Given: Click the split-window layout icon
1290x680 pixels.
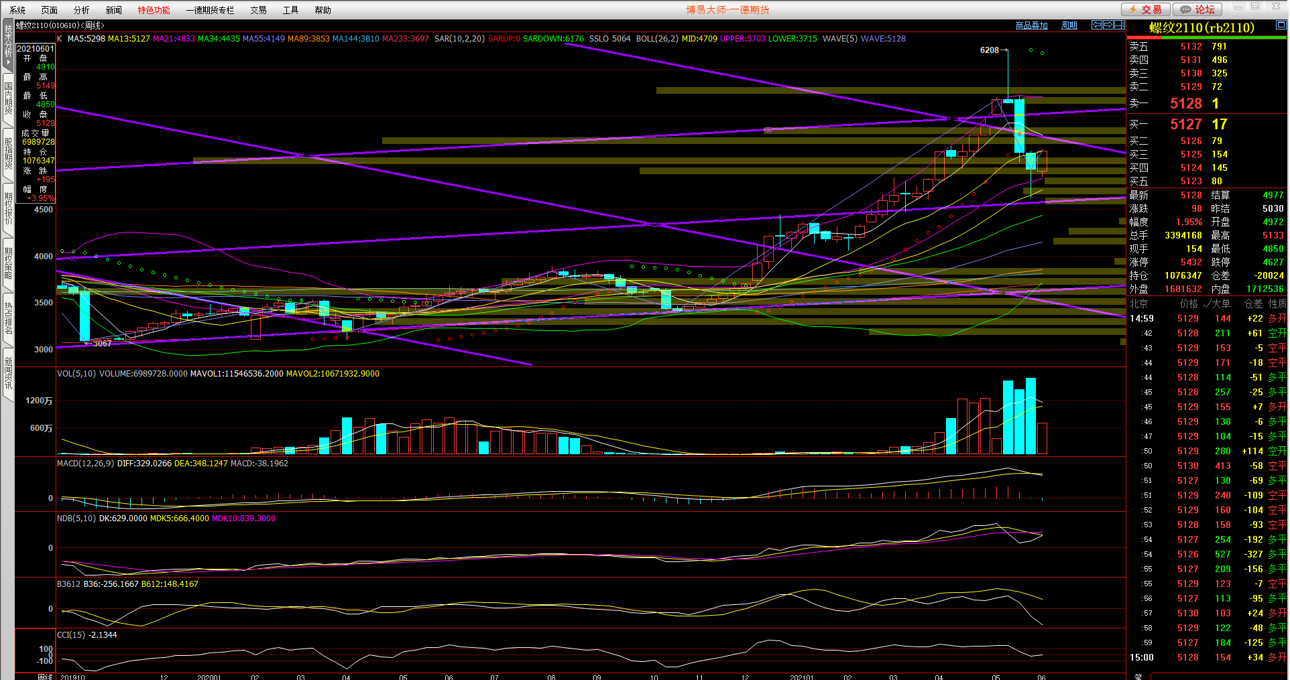Looking at the screenshot, I should tap(1119, 25).
